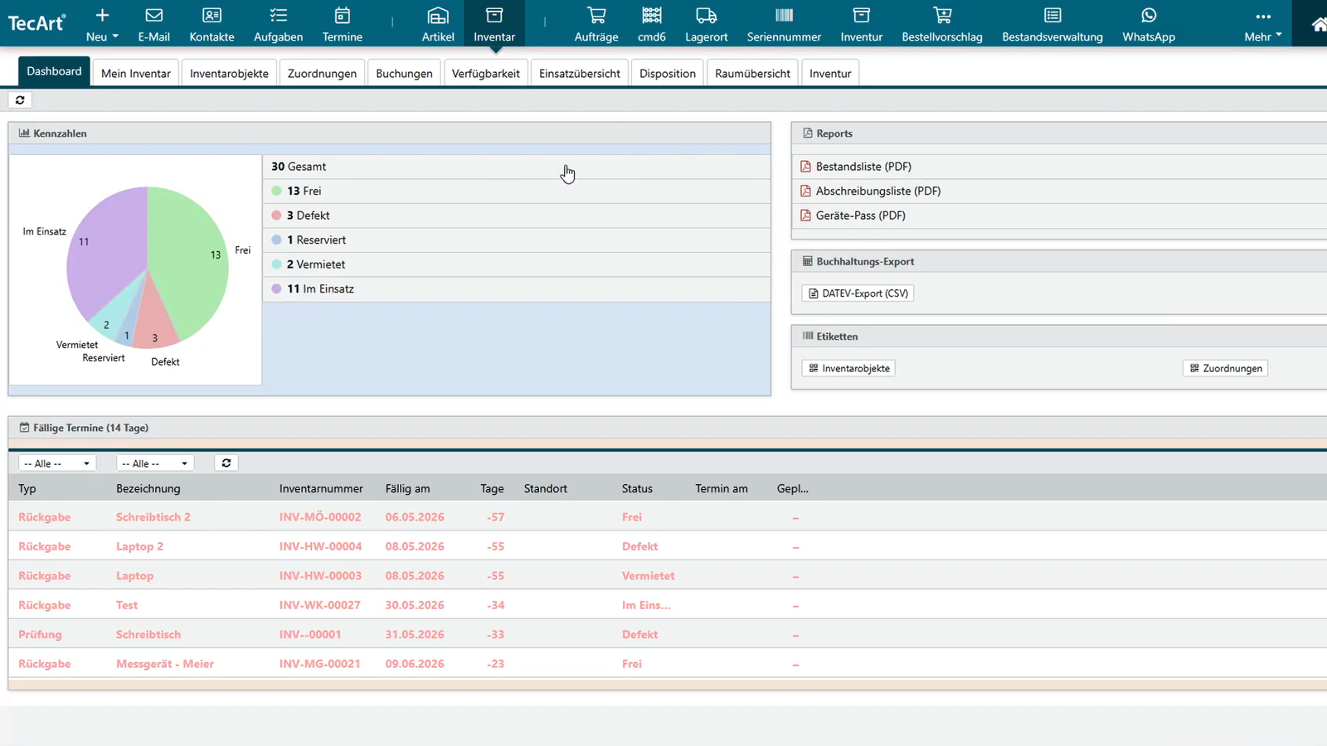The width and height of the screenshot is (1327, 746).
Task: Open the cmd6 module
Action: click(x=652, y=25)
